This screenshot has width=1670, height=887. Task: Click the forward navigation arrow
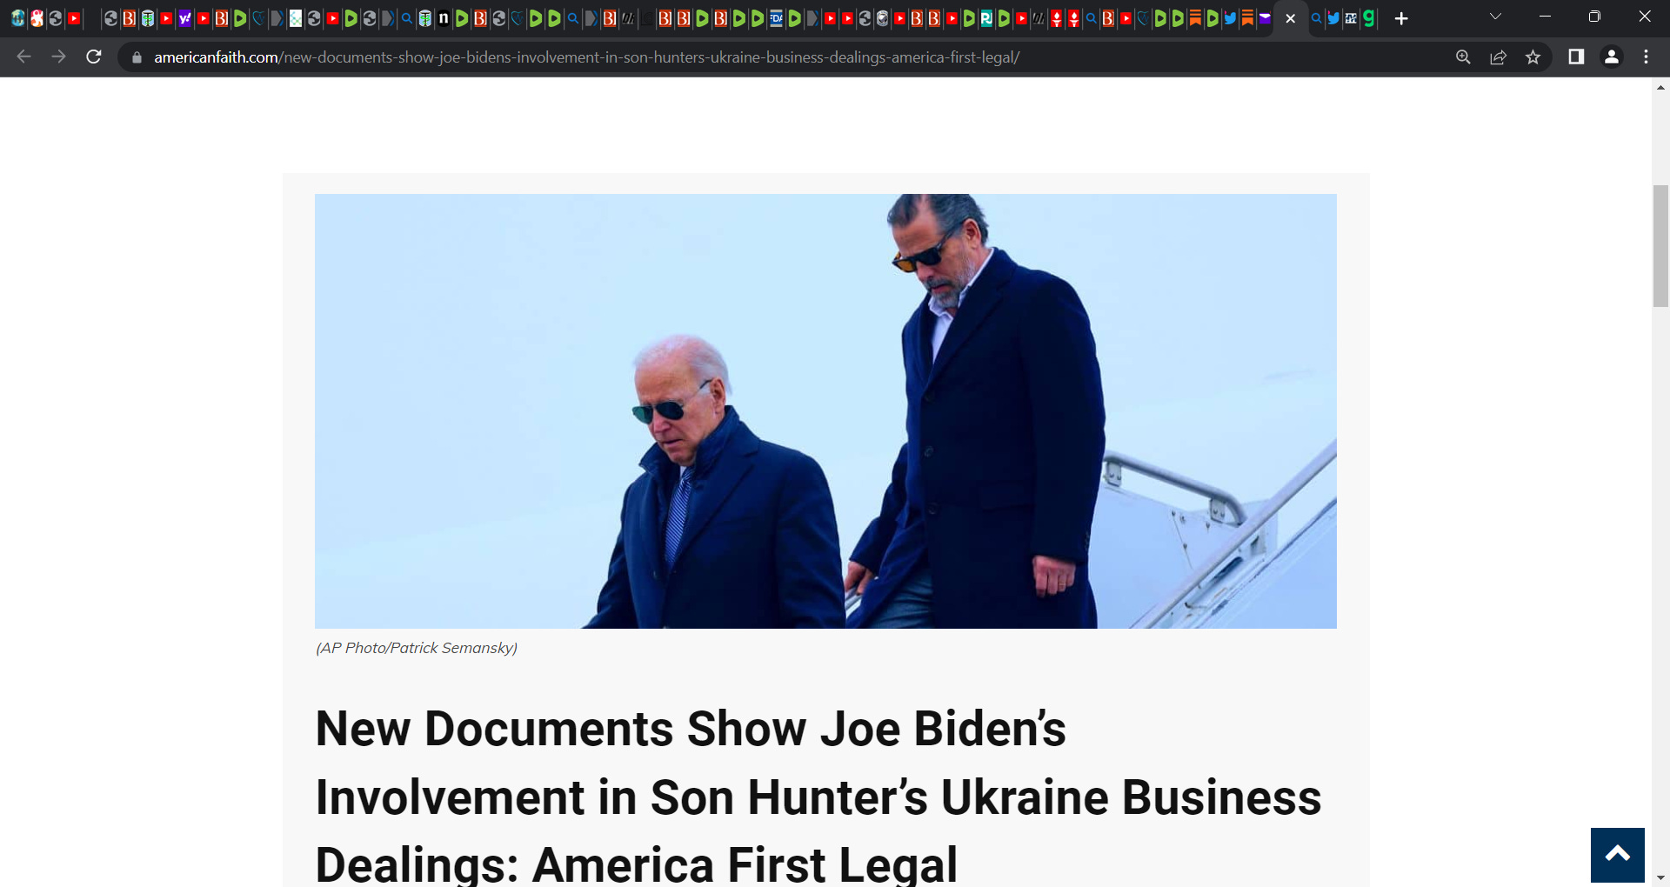point(58,57)
